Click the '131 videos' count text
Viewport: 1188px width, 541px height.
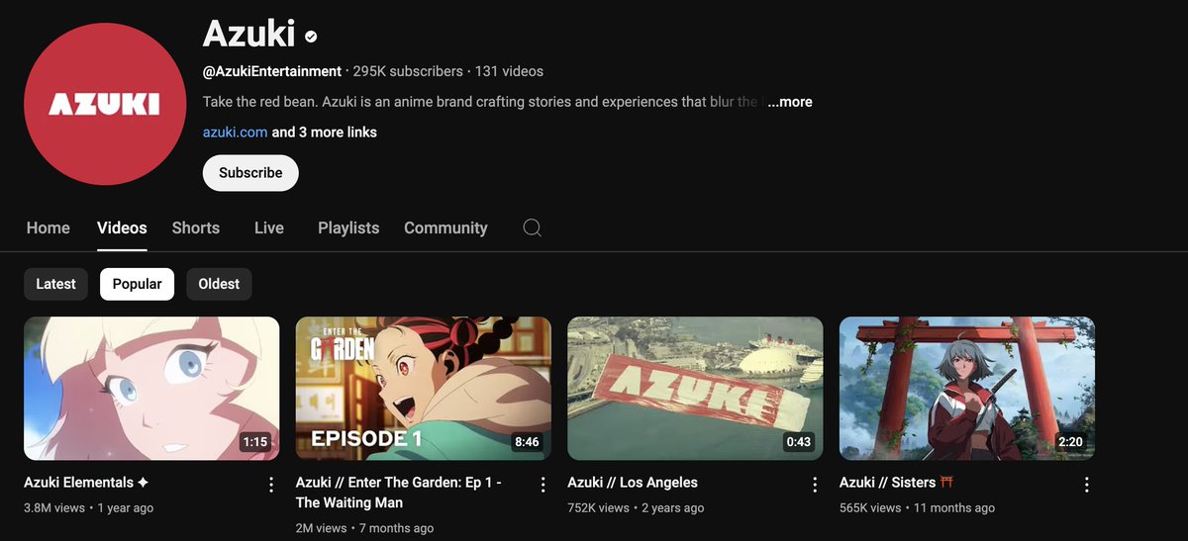click(509, 71)
